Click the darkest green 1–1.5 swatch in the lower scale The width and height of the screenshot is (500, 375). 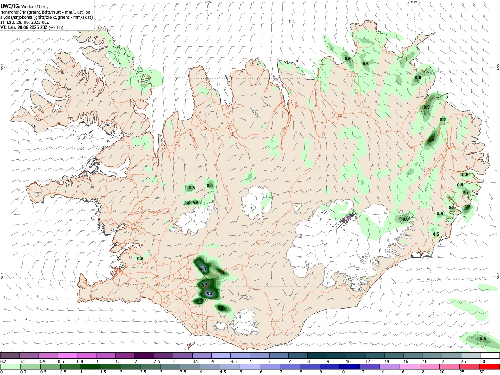click(90, 366)
